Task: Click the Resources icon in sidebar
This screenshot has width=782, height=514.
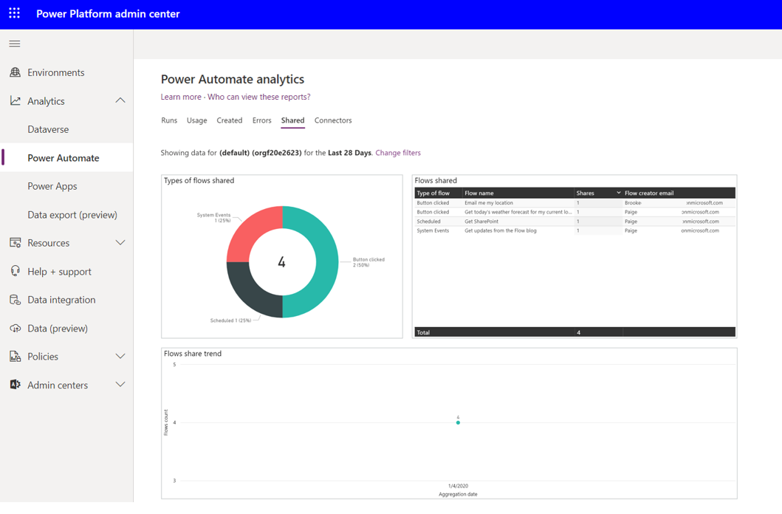Action: click(x=15, y=243)
